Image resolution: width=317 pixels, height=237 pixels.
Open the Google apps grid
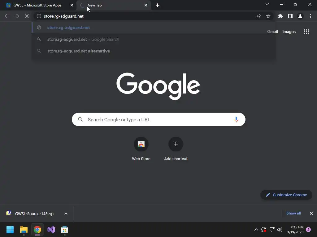pos(306,32)
